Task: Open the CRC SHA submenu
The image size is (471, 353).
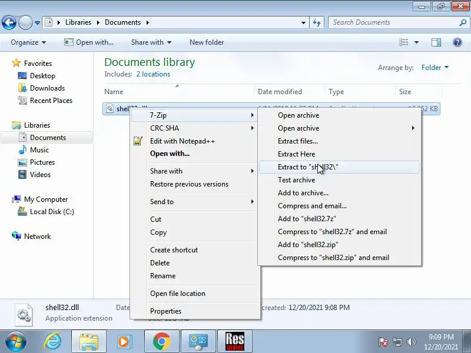Action: coord(194,128)
